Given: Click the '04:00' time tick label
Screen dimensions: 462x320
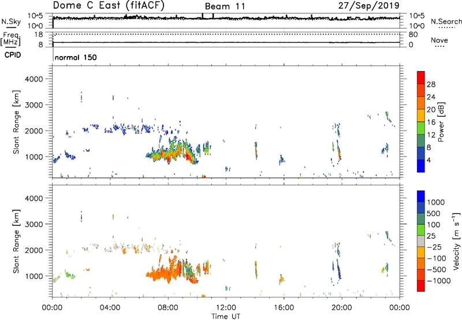Looking at the screenshot, I should (x=110, y=308).
